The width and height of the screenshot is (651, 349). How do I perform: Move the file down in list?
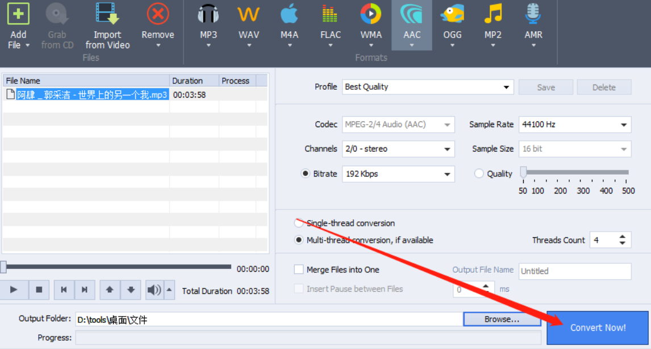click(131, 289)
